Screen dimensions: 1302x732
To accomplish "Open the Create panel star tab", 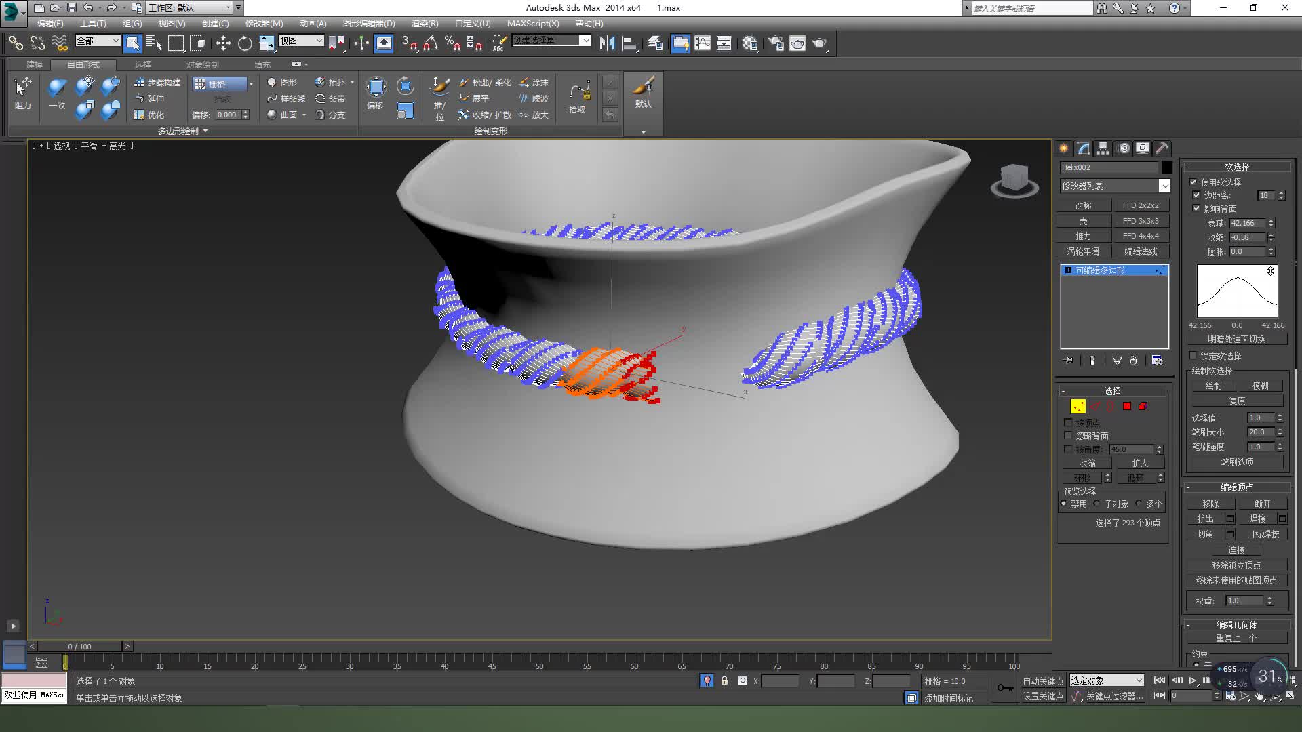I will pyautogui.click(x=1063, y=148).
